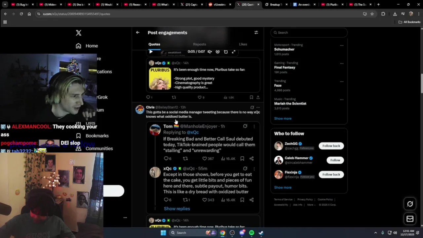Expand the video to fullscreen

(x=234, y=52)
